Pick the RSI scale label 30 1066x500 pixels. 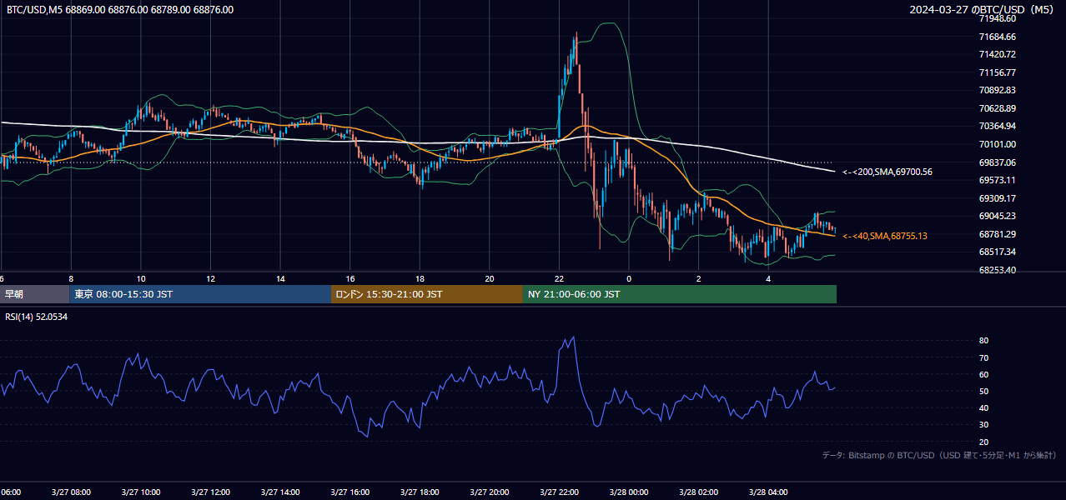pyautogui.click(x=983, y=425)
